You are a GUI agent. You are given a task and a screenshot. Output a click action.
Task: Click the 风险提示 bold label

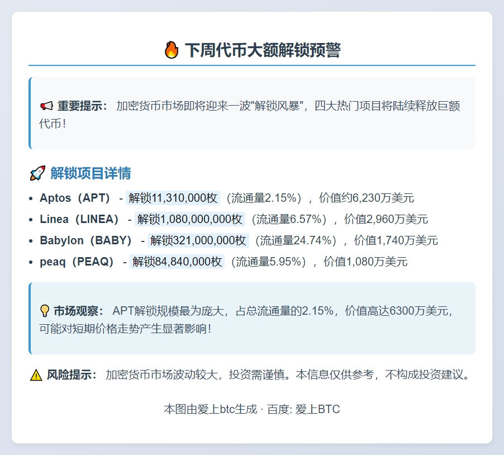click(72, 375)
